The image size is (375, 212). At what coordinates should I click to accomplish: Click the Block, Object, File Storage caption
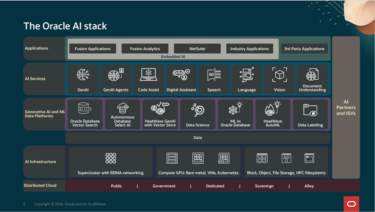pos(286,173)
